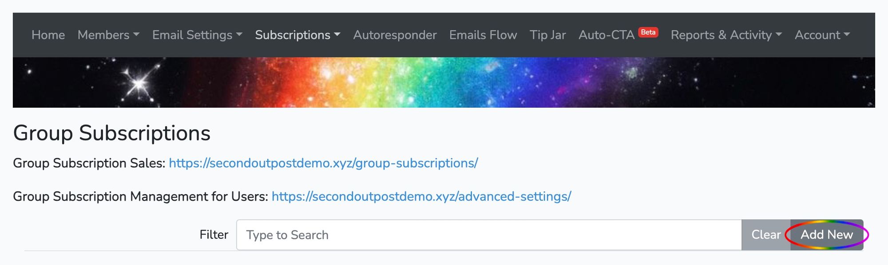Expand the Email Settings dropdown
The width and height of the screenshot is (888, 265).
197,35
